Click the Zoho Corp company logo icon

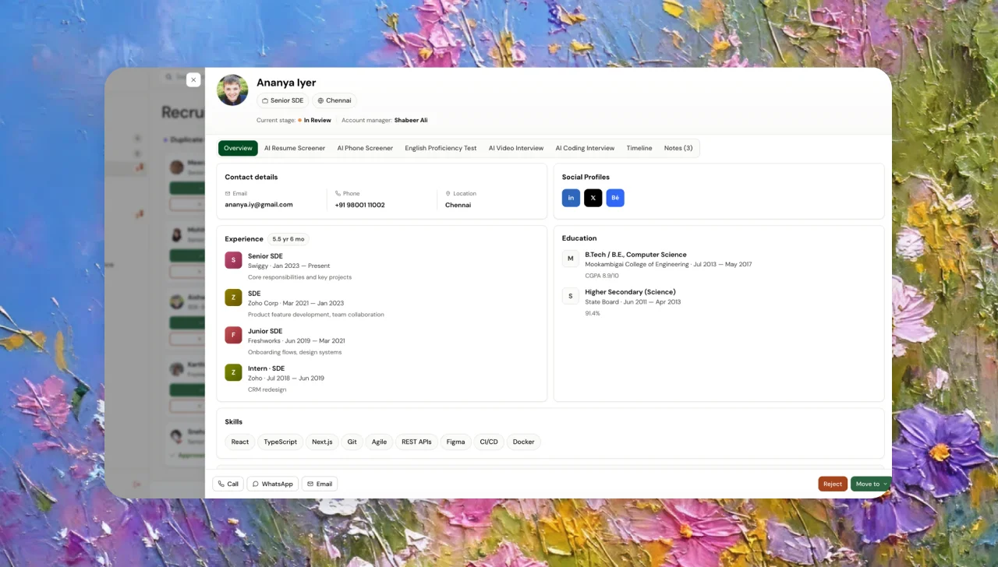coord(233,298)
